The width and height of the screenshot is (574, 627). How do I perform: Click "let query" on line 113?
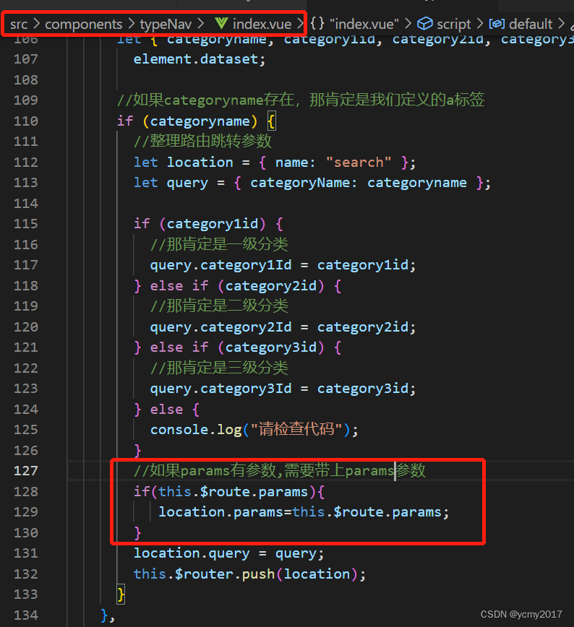[171, 183]
